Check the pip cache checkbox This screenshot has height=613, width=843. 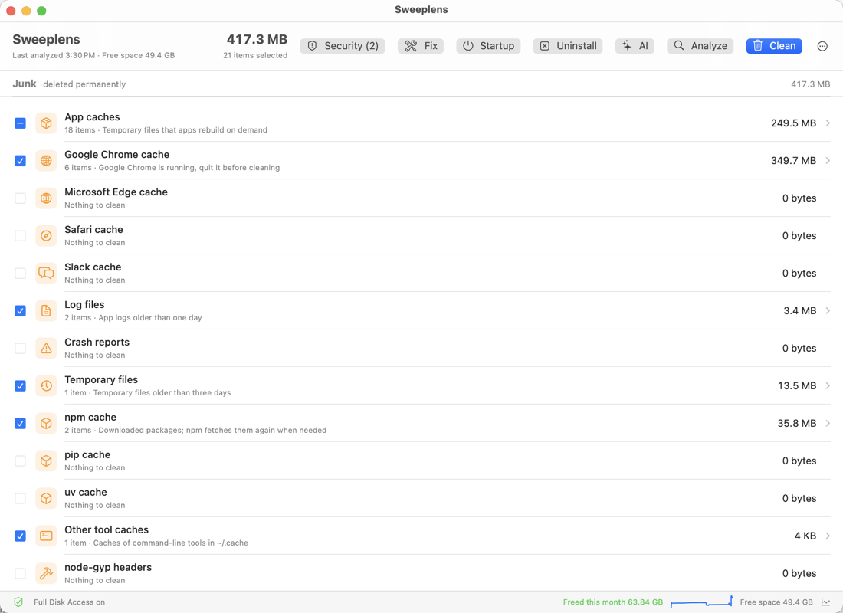click(20, 461)
